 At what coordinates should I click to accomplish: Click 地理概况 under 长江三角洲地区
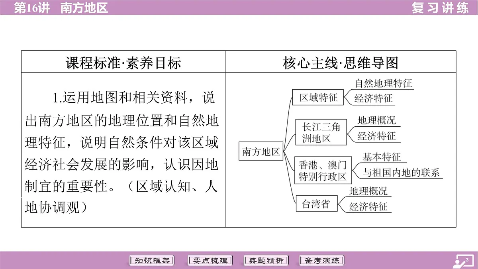pyautogui.click(x=376, y=120)
